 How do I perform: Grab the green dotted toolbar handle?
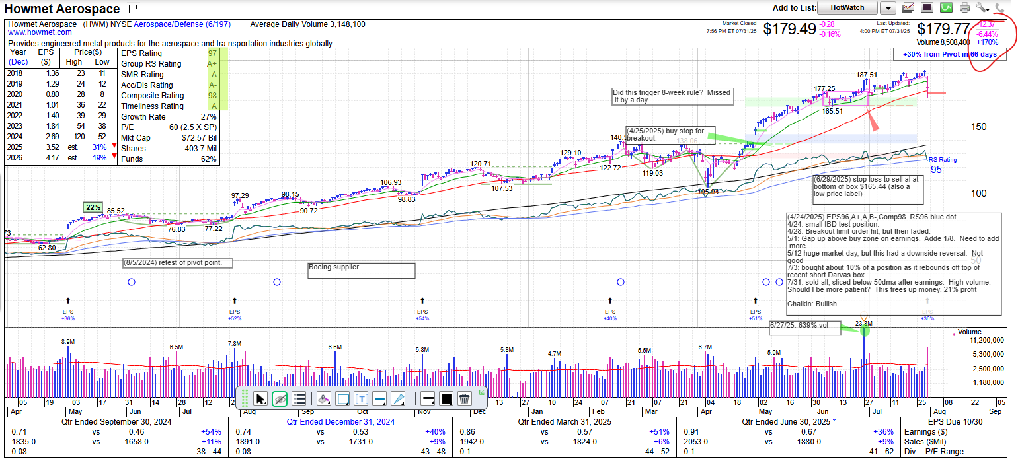tap(245, 398)
